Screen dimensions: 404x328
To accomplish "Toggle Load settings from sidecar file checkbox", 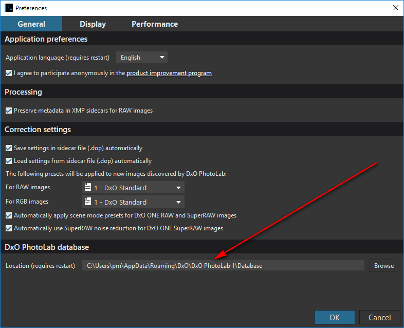I will pyautogui.click(x=9, y=161).
